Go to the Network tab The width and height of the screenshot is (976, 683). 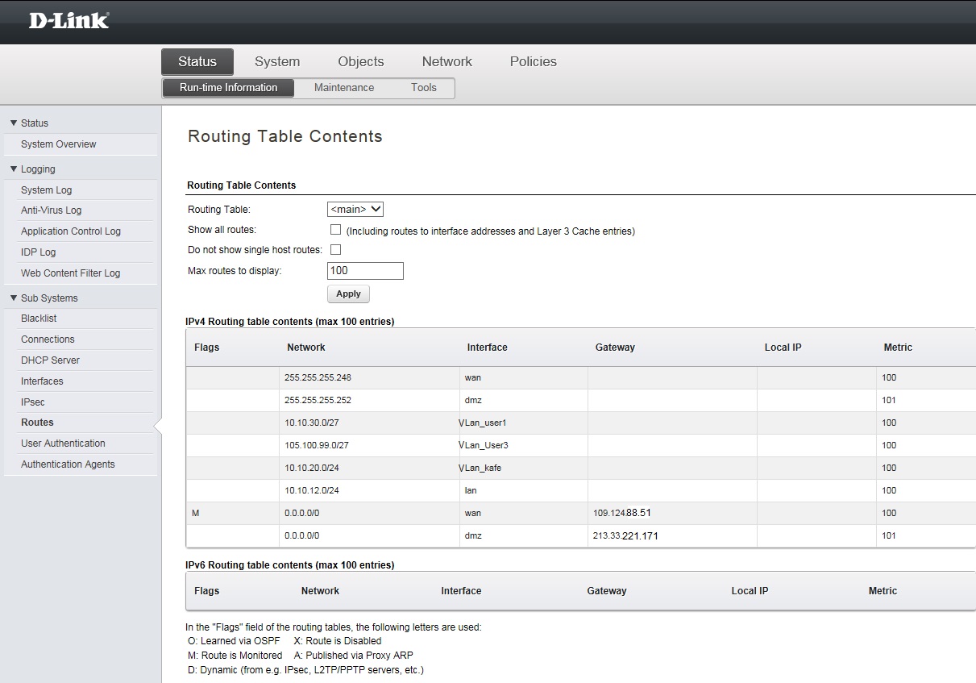click(447, 62)
